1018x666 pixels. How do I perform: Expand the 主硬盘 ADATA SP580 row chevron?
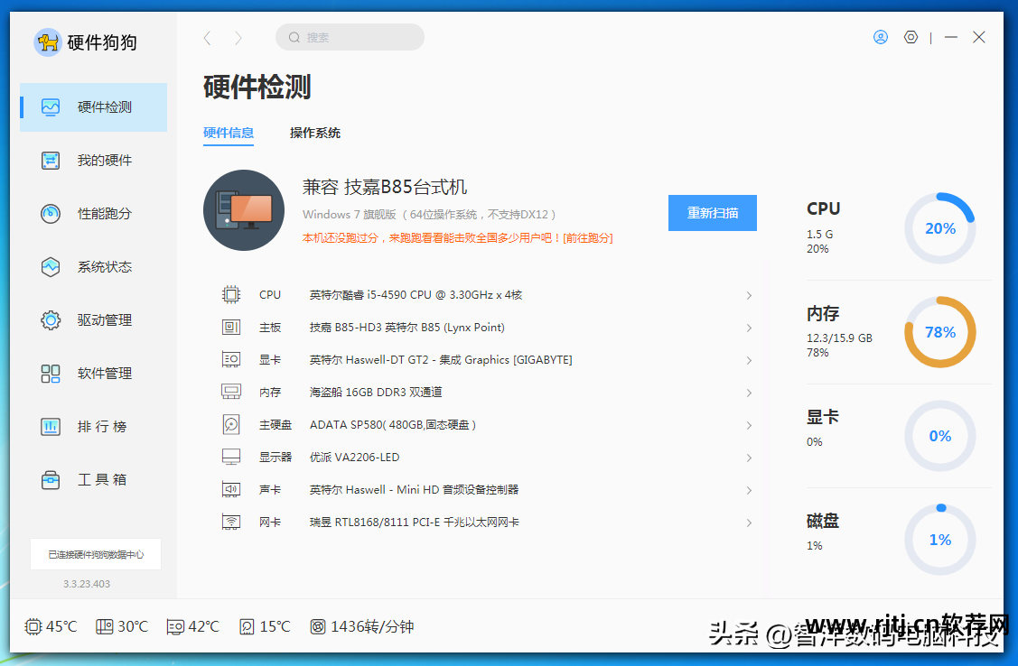pyautogui.click(x=749, y=425)
